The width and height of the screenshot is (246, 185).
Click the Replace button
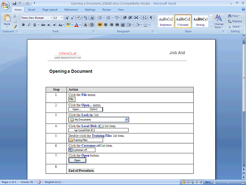click(x=235, y=21)
